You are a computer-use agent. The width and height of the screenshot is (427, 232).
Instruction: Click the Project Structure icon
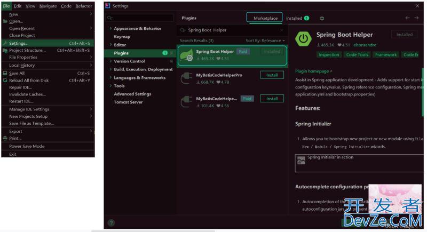click(5, 50)
